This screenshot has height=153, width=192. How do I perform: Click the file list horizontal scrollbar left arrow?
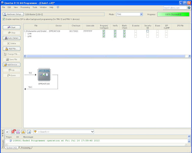pos(25,56)
